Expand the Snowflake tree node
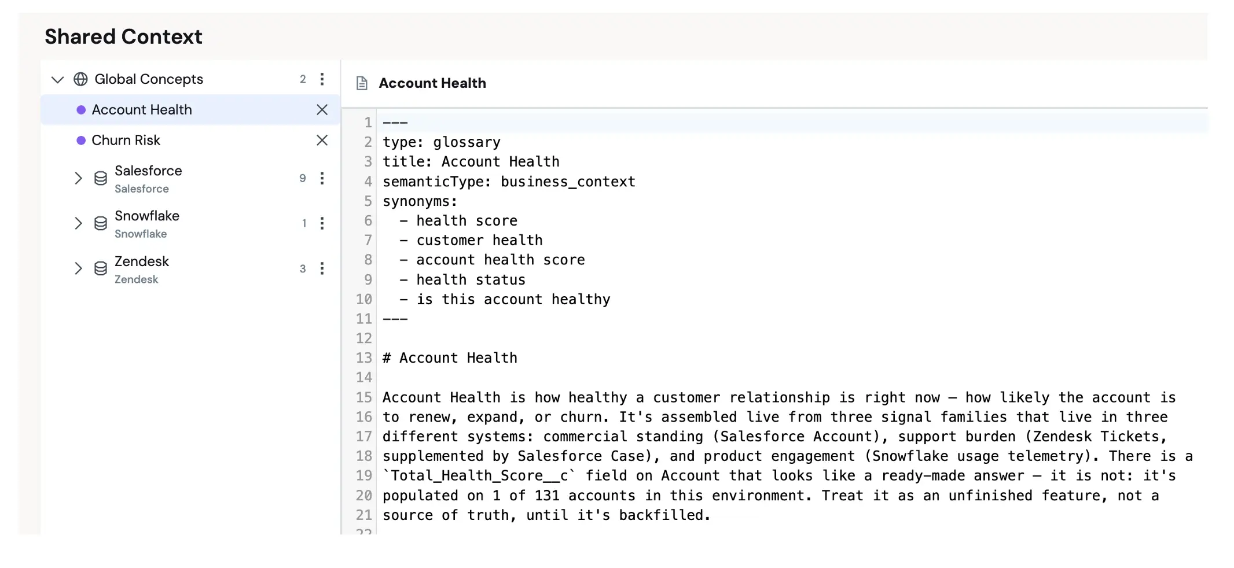This screenshot has height=568, width=1234. point(78,223)
